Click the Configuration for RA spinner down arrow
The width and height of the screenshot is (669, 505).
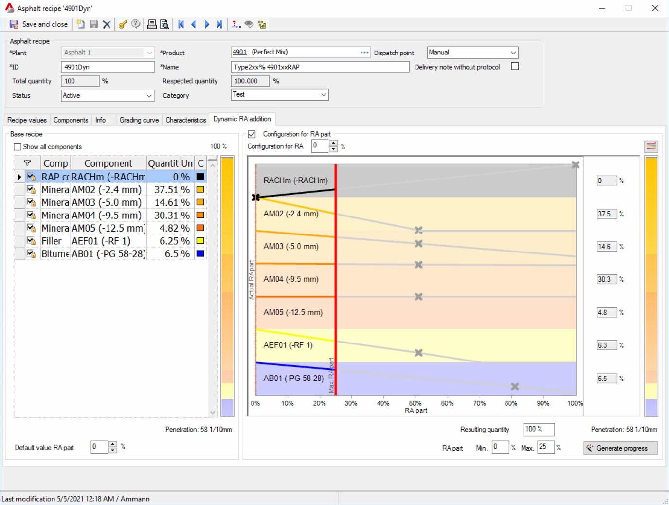pyautogui.click(x=333, y=149)
